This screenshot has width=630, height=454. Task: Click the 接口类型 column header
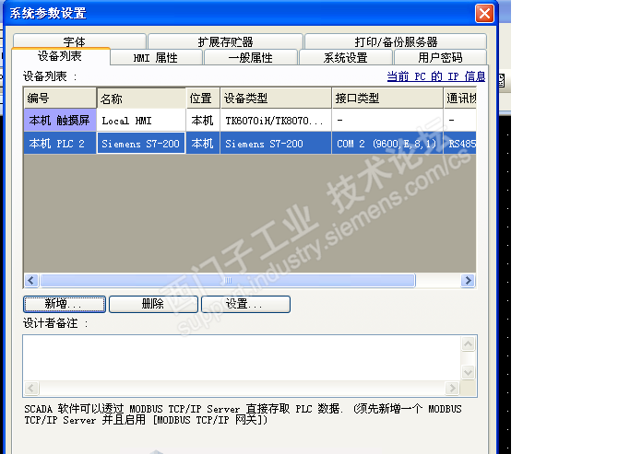387,99
